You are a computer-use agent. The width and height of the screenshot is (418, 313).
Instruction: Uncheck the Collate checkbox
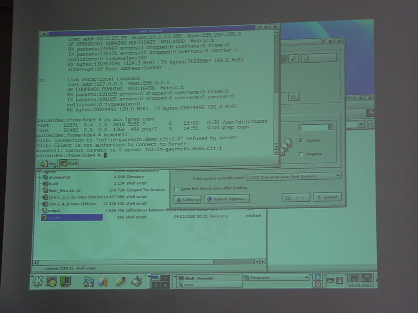301,141
